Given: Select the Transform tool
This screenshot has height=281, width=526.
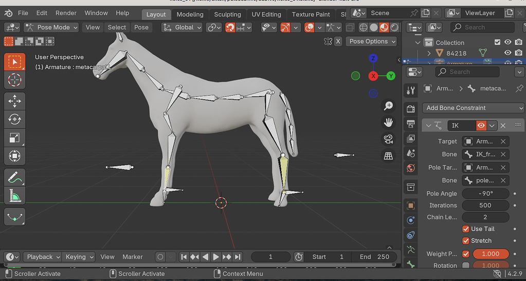Looking at the screenshot, I should point(14,156).
